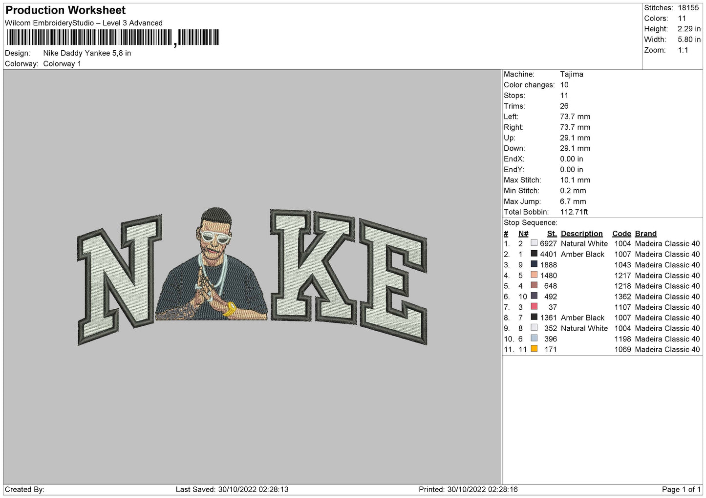Image resolution: width=706 pixels, height=498 pixels.
Task: Click the code 1362 in row 6
Action: (622, 297)
